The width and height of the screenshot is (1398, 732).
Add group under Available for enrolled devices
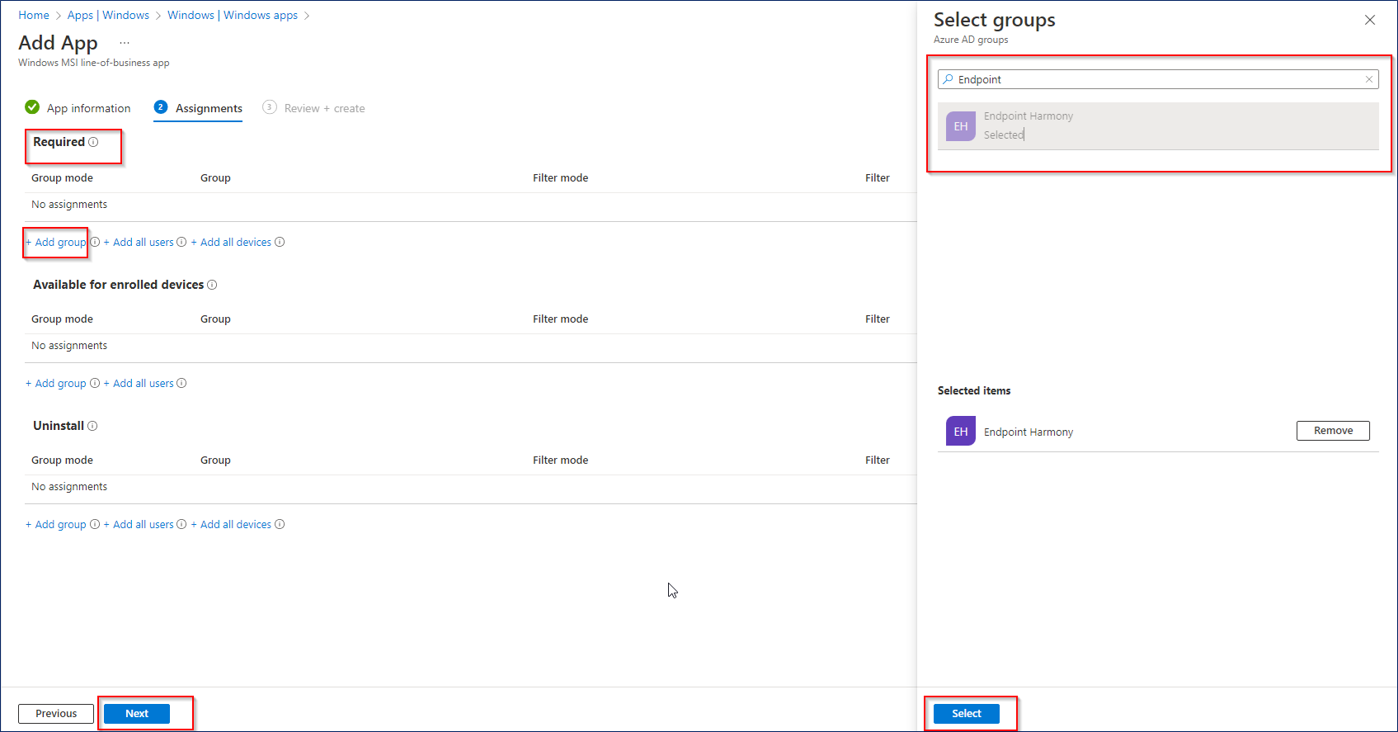coord(56,383)
